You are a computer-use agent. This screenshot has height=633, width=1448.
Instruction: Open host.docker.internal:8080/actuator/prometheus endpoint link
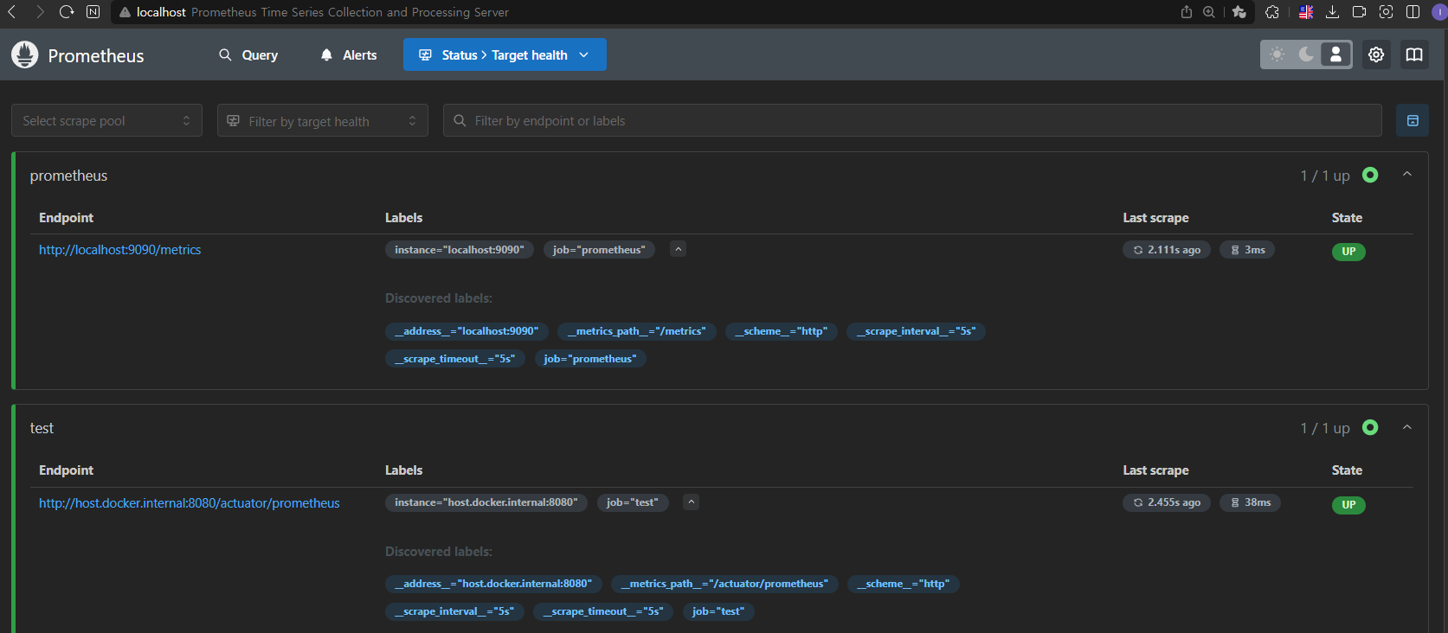click(190, 503)
